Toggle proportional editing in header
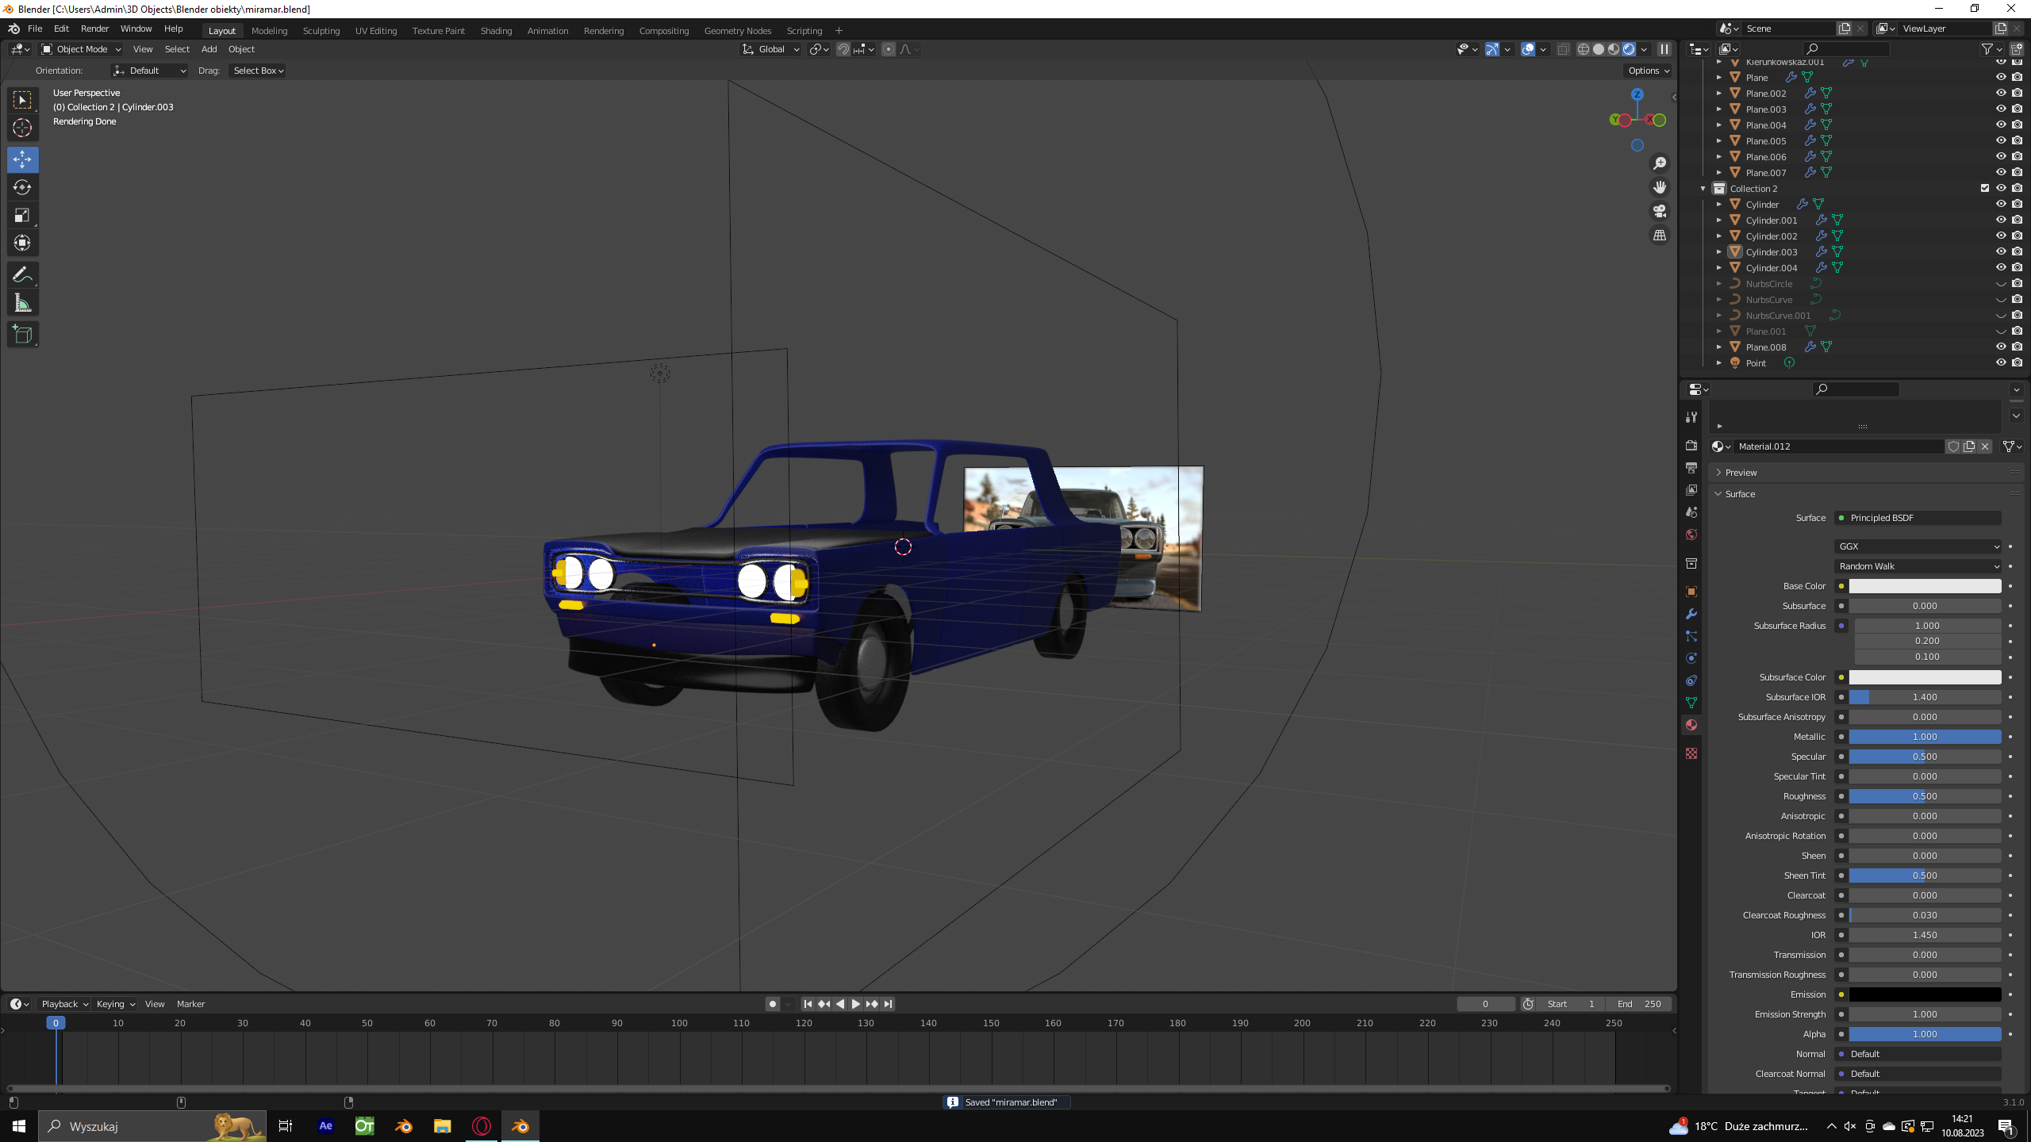 point(889,49)
